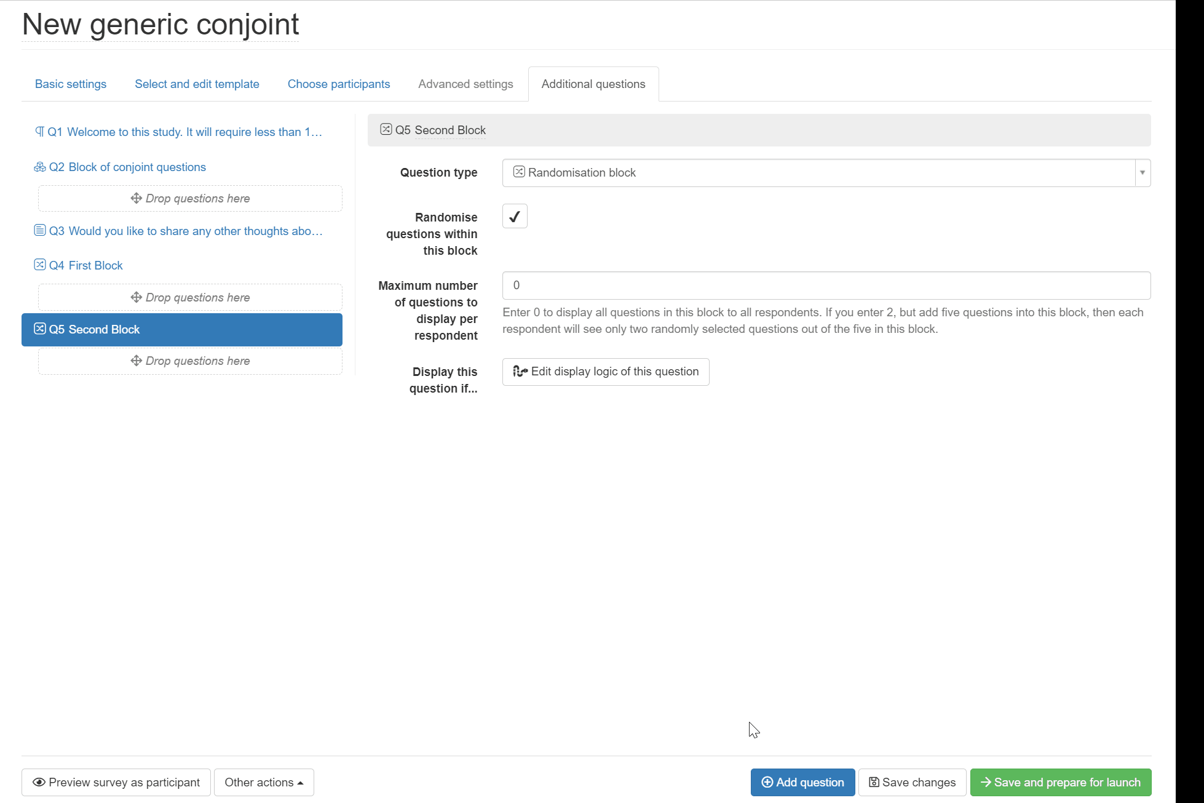Click the Drop questions here zone under First Block
This screenshot has width=1204, height=803.
[x=190, y=297]
